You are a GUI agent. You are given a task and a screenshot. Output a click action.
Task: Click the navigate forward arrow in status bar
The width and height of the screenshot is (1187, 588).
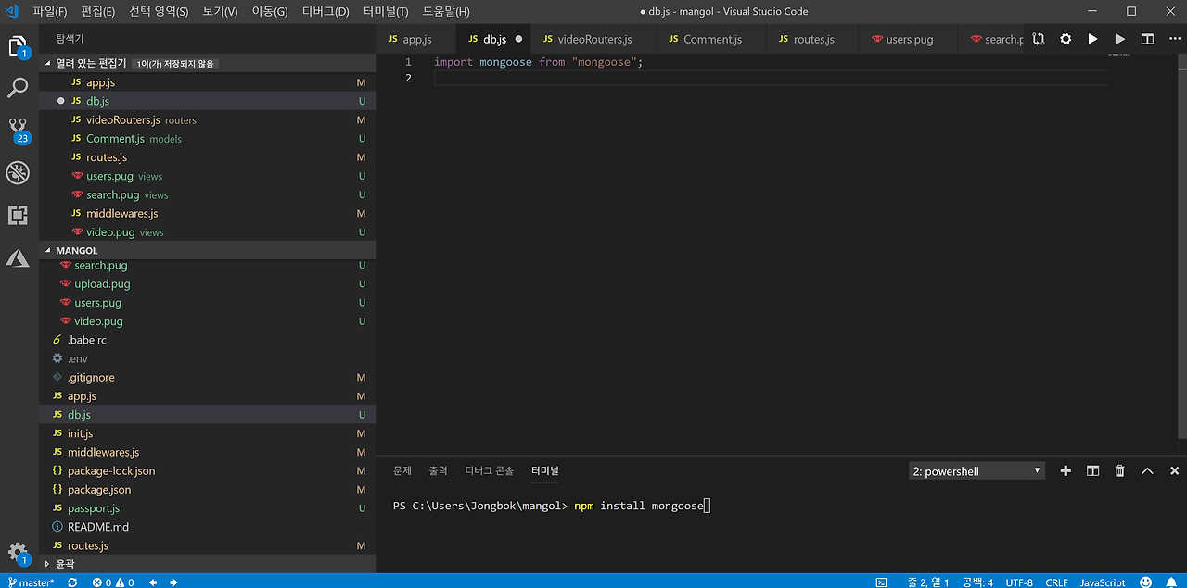coord(173,582)
